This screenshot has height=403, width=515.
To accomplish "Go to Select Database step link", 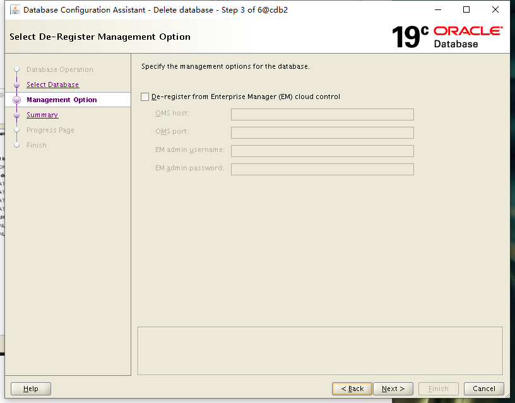I will (52, 85).
